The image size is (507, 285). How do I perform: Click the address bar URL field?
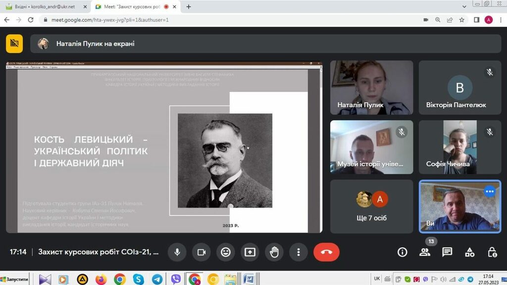[x=198, y=20]
